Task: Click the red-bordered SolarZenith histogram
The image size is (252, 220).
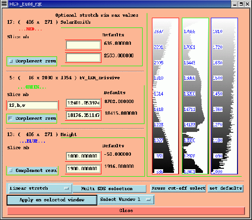Action: tap(166, 96)
